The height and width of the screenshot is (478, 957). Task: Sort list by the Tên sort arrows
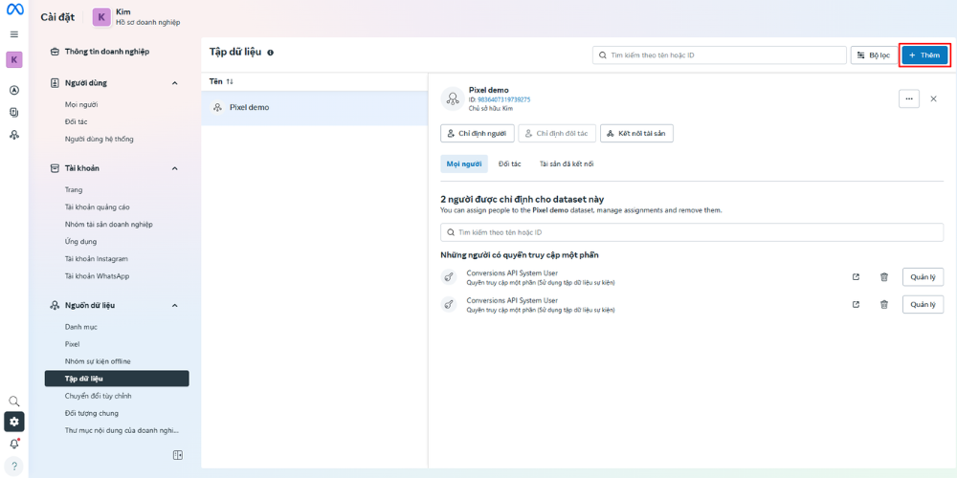(x=230, y=81)
